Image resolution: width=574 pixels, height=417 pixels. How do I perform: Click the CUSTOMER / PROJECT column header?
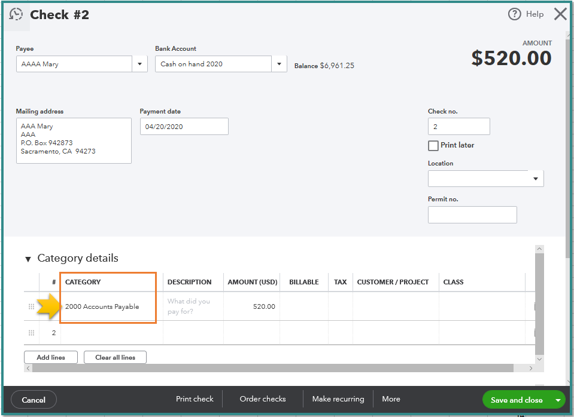393,282
